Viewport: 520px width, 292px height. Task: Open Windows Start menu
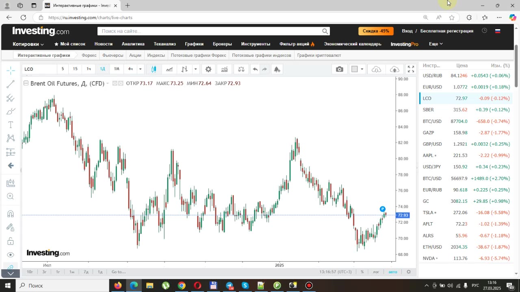point(7,286)
